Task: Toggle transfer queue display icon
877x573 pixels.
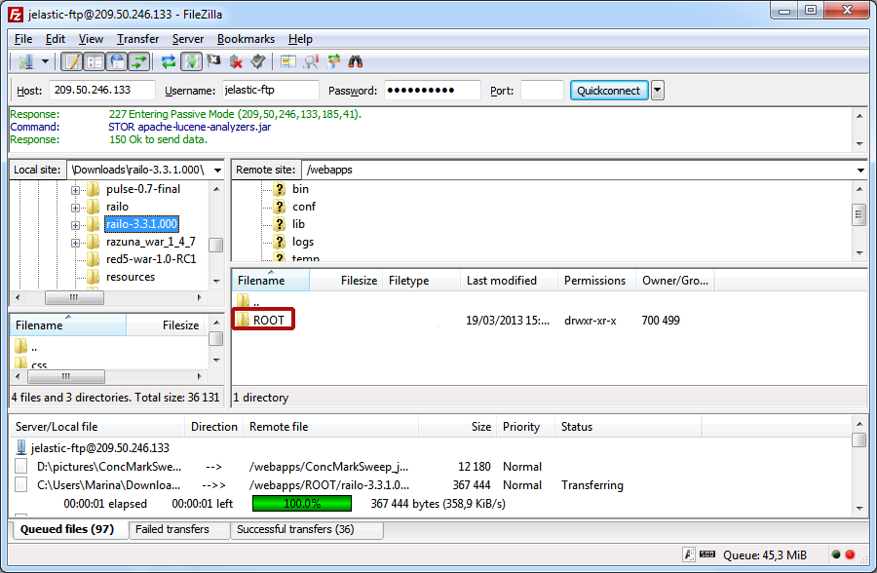Action: click(x=139, y=61)
